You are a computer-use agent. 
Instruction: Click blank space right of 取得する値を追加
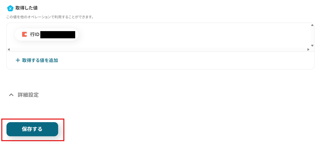click(181, 60)
